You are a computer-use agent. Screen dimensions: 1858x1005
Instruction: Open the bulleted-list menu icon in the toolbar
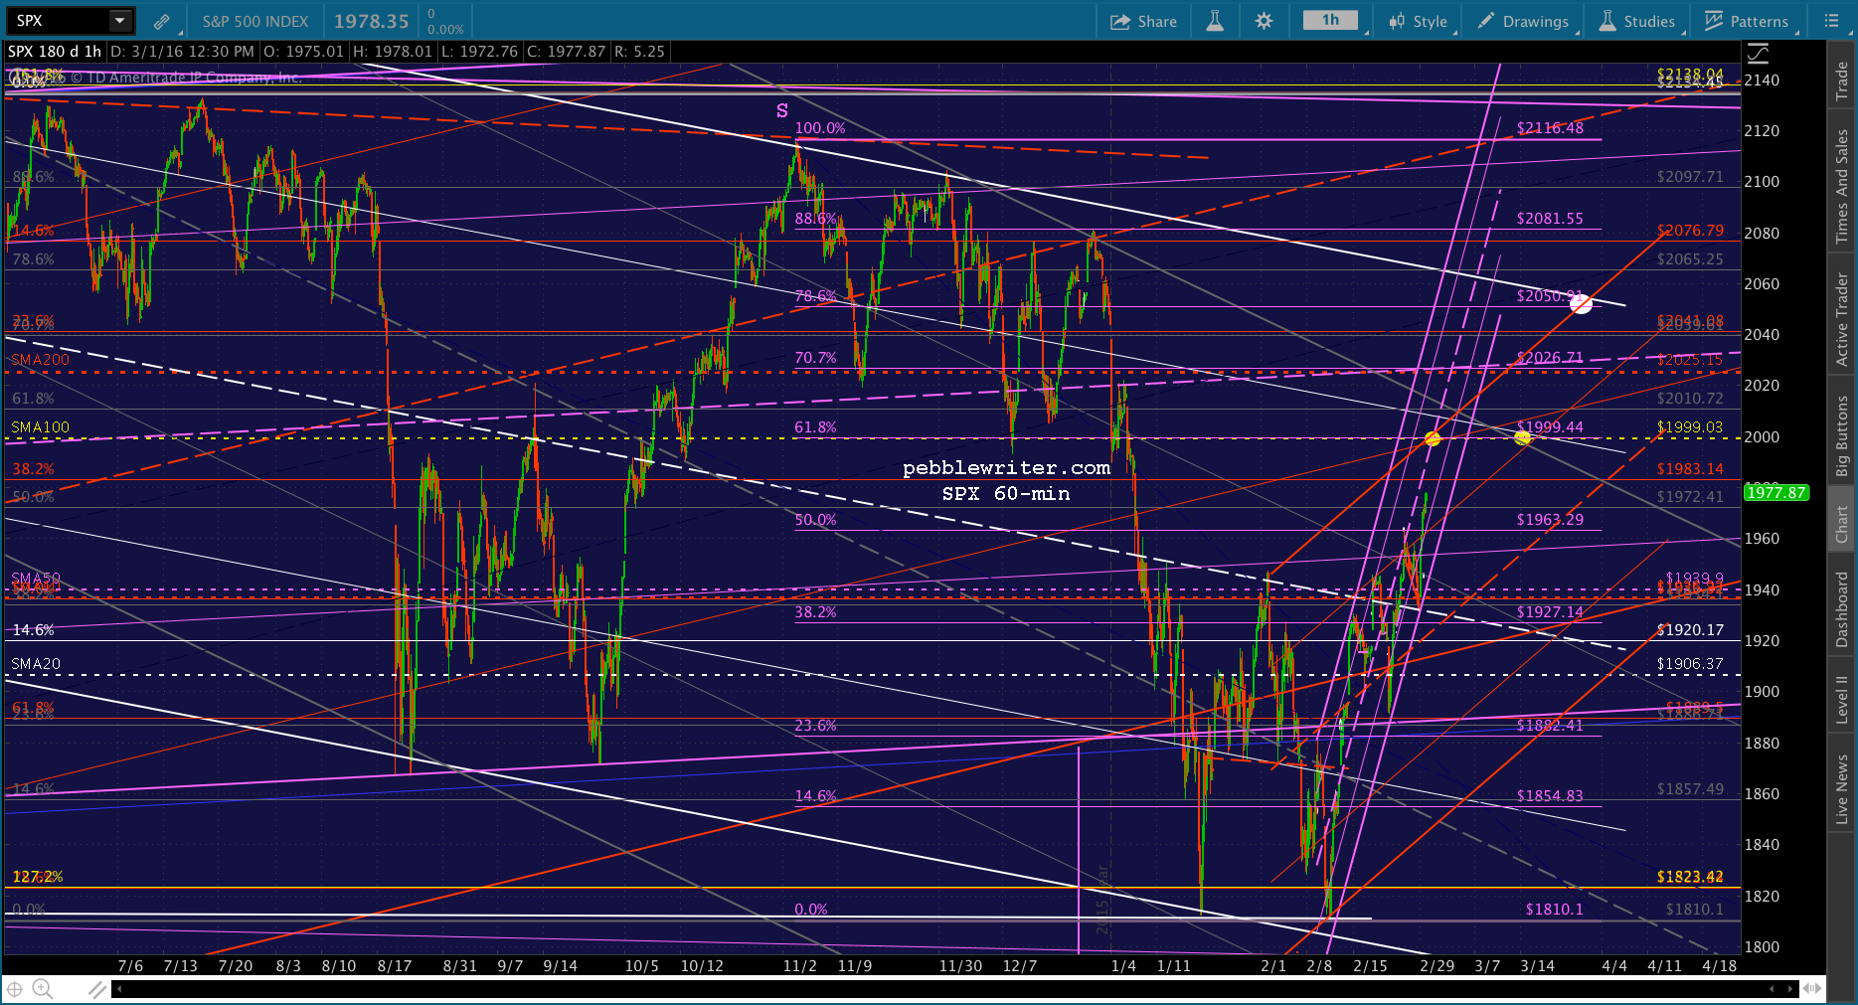pos(1832,21)
